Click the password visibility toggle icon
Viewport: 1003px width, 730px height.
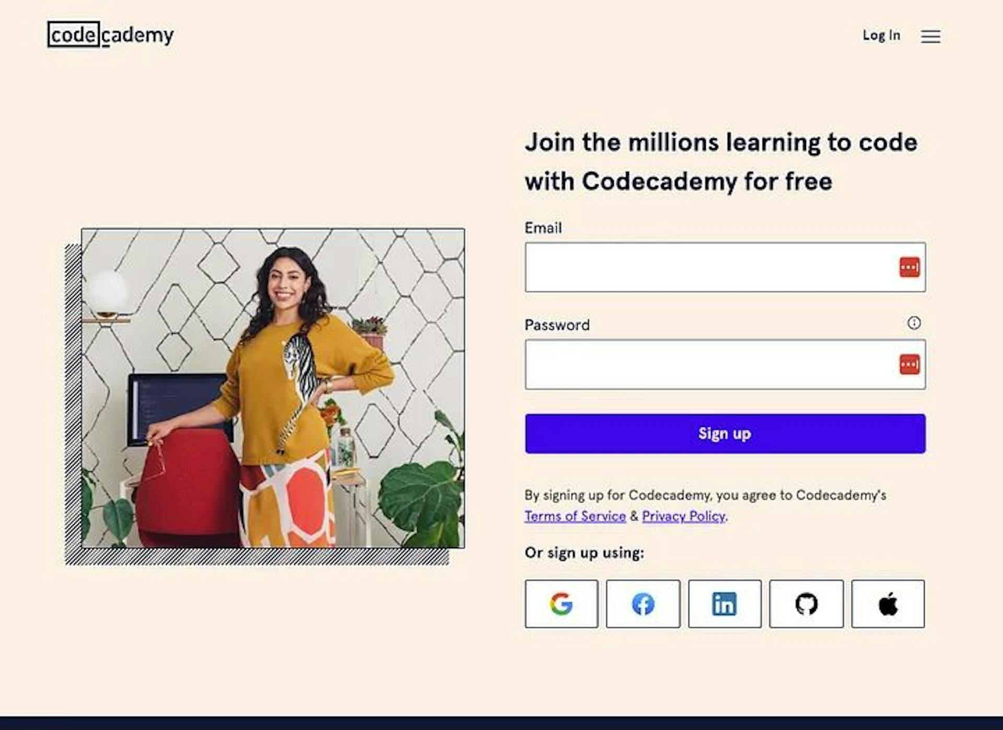[x=906, y=364]
